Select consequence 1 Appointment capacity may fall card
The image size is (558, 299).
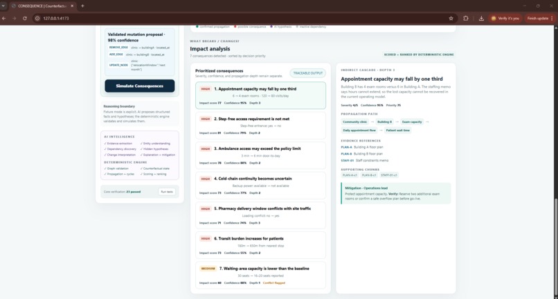click(x=260, y=95)
